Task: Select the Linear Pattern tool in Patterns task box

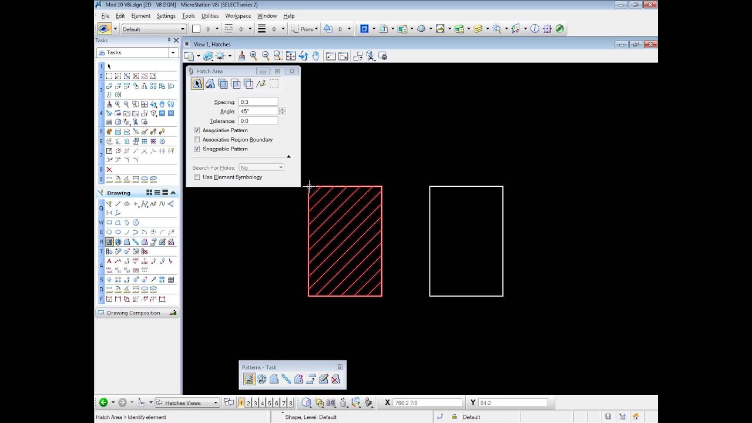Action: point(286,380)
